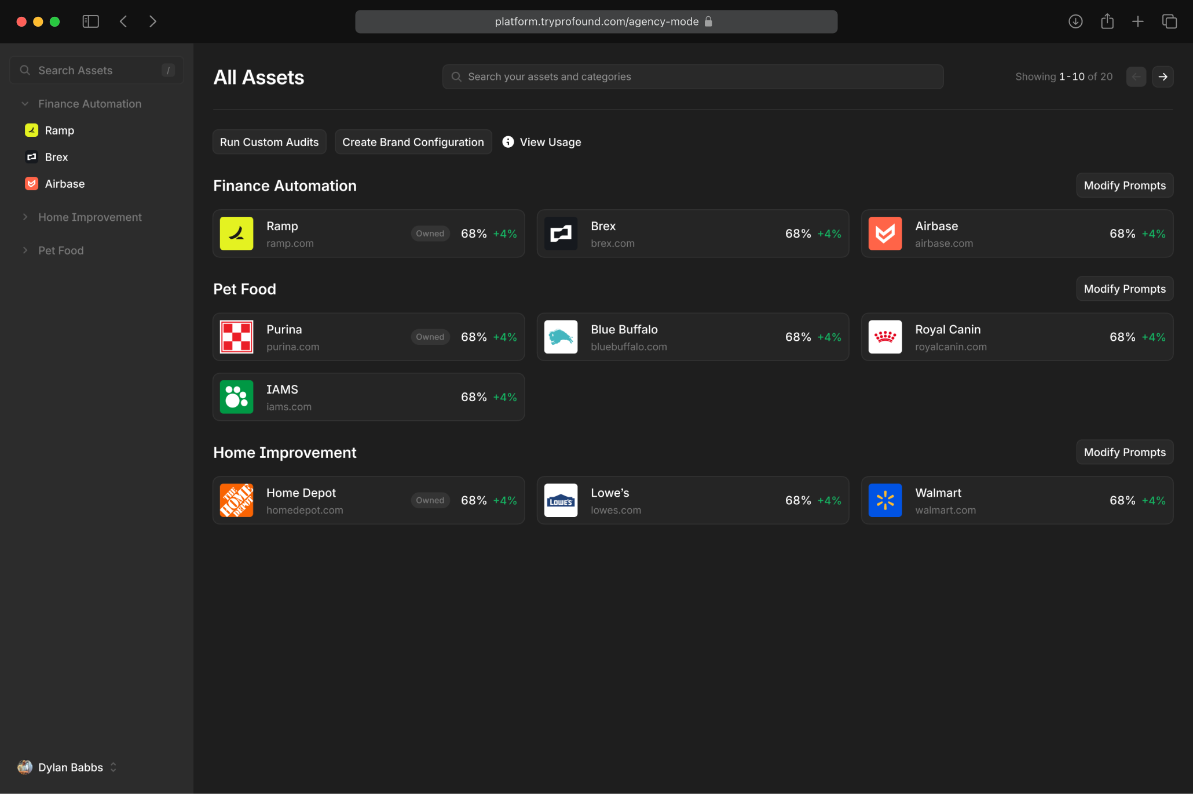The height and width of the screenshot is (794, 1193).
Task: Click the Home Depot logo
Action: click(x=236, y=500)
